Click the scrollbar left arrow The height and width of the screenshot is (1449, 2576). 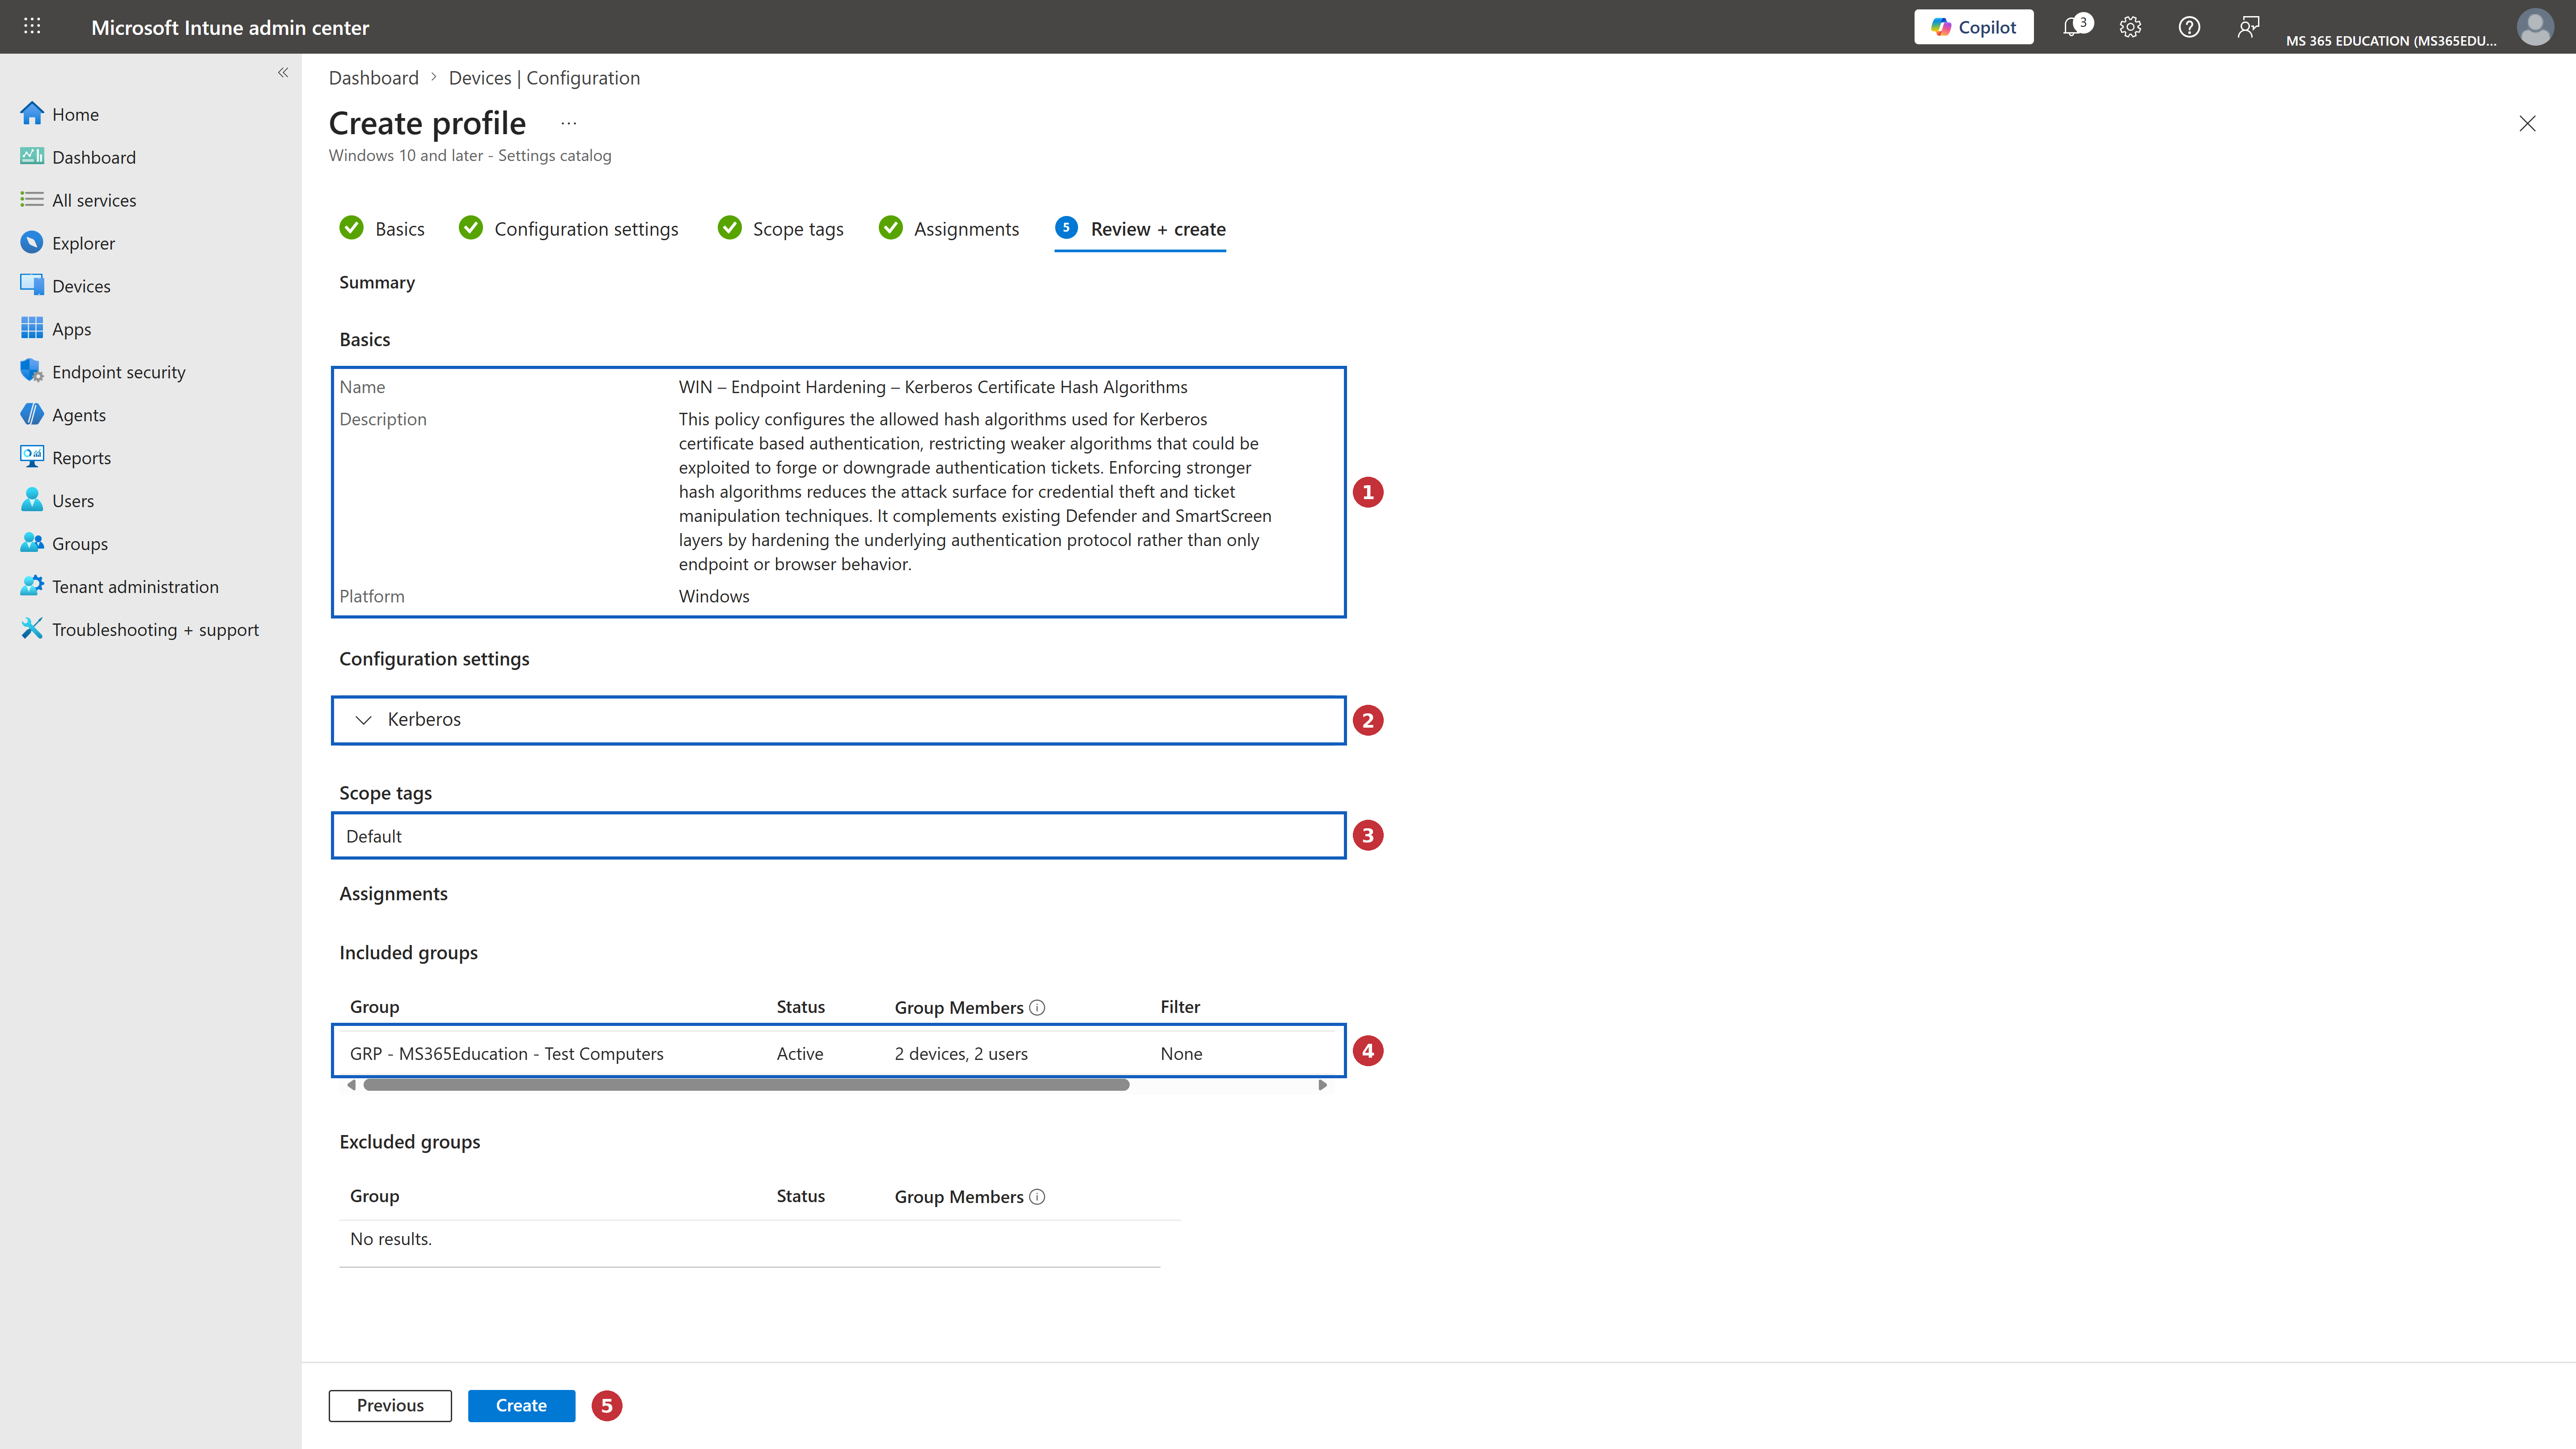click(351, 1085)
